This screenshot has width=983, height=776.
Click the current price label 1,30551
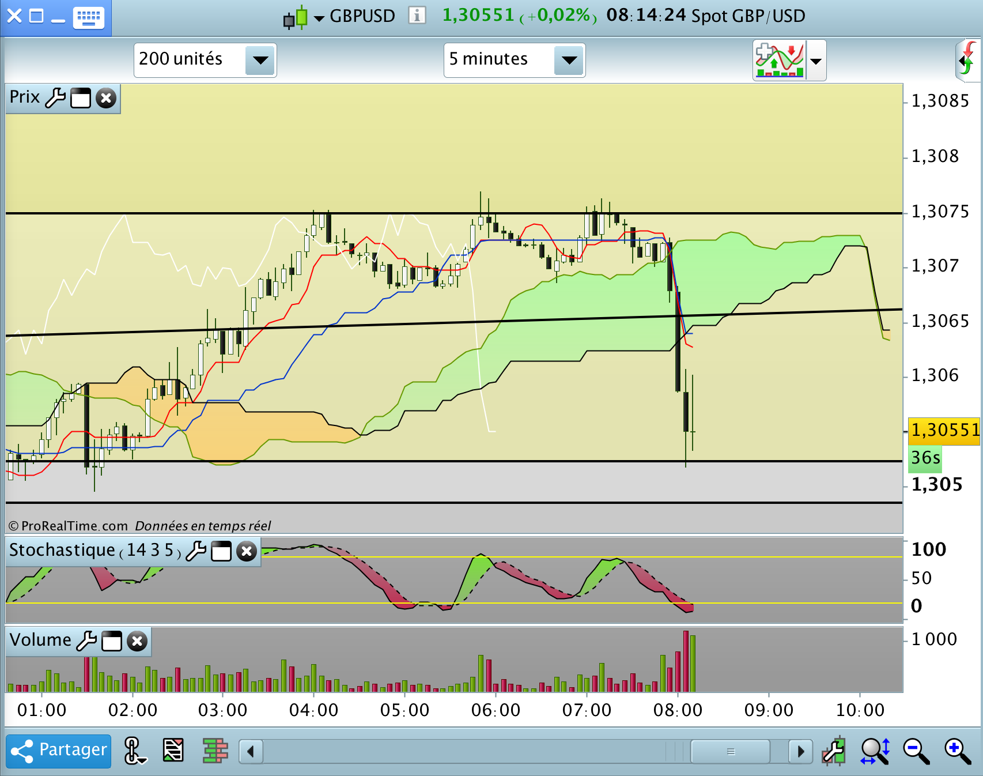pos(944,431)
